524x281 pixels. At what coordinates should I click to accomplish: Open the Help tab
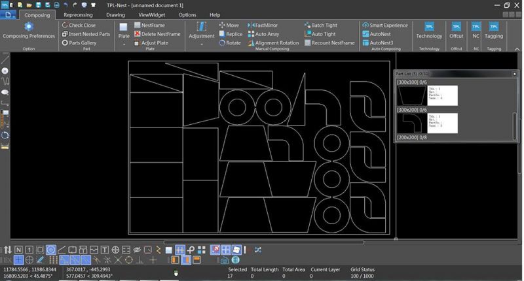click(215, 15)
